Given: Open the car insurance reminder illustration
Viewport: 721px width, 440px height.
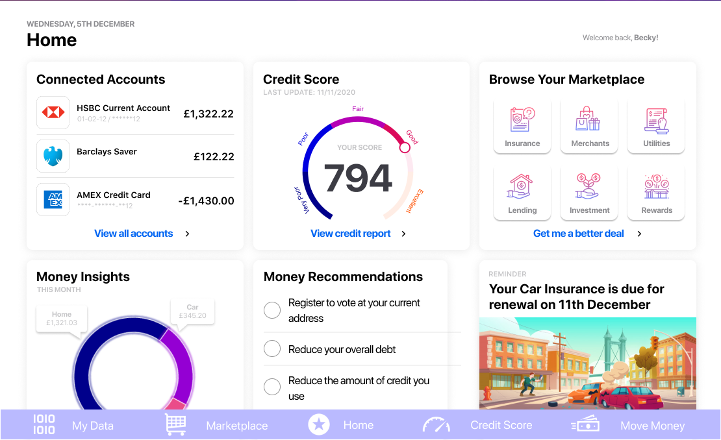Looking at the screenshot, I should coord(587,363).
